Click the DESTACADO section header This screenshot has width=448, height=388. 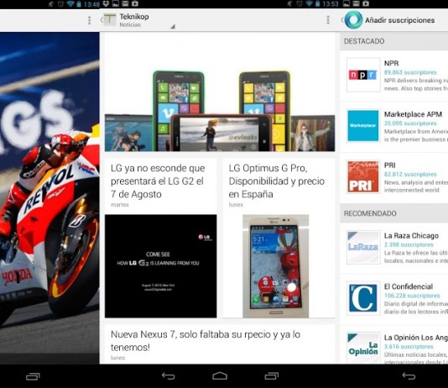click(394, 41)
